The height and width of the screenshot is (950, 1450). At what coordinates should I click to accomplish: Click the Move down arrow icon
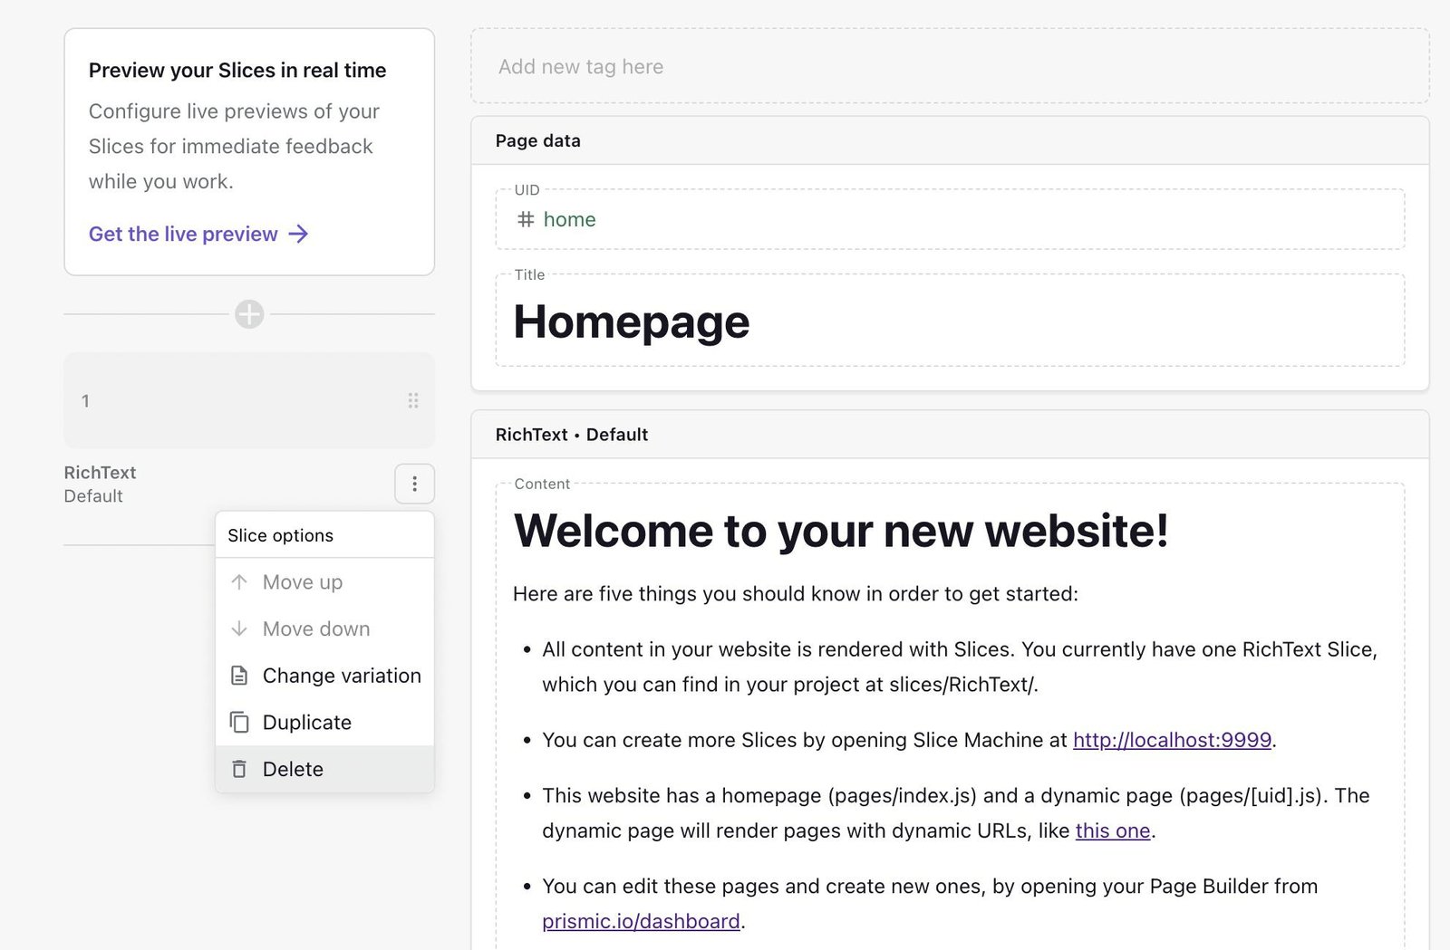click(x=239, y=629)
